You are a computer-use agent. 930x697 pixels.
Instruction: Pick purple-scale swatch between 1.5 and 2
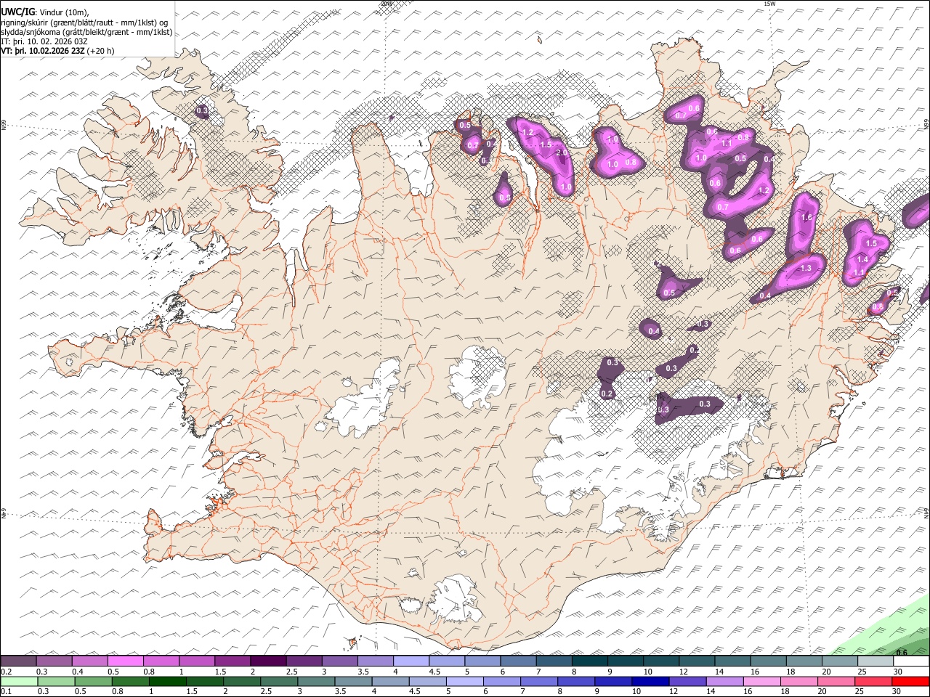[x=232, y=661]
